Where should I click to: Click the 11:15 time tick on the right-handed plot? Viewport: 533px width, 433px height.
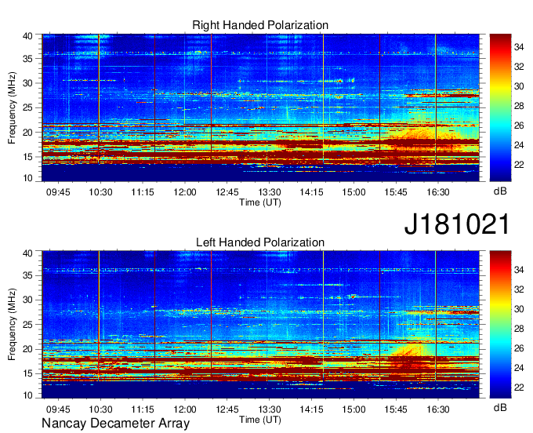(x=143, y=192)
